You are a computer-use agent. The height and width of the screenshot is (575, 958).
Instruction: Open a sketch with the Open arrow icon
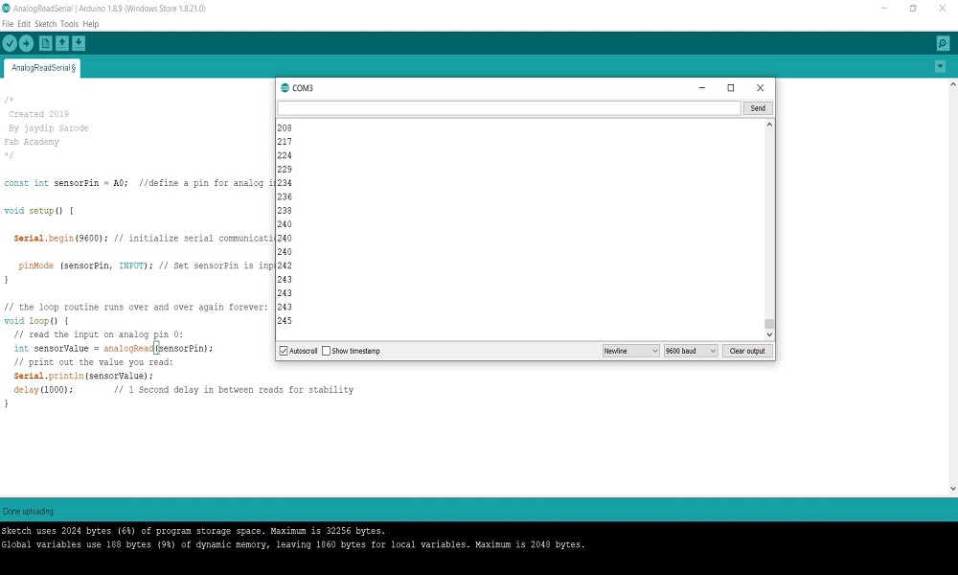pos(61,43)
